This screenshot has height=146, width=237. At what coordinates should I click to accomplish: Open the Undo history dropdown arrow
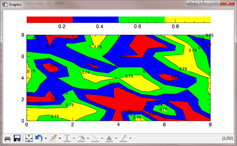[46, 139]
